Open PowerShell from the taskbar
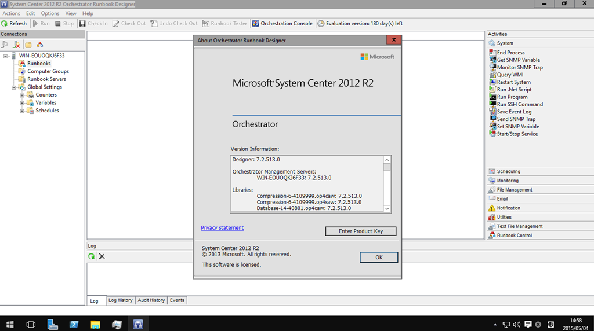The image size is (594, 331). click(74, 324)
